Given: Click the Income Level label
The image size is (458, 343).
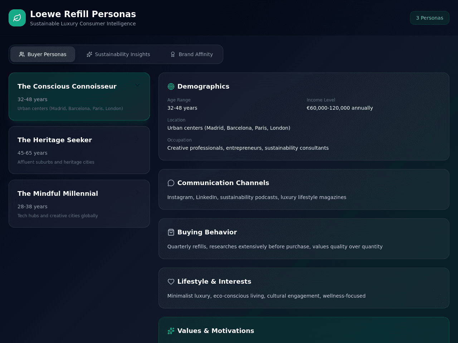Looking at the screenshot, I should click(321, 100).
